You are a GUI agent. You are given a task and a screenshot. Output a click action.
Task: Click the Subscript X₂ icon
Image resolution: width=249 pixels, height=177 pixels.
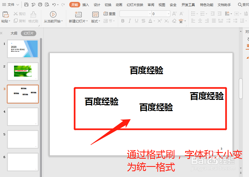167,21
